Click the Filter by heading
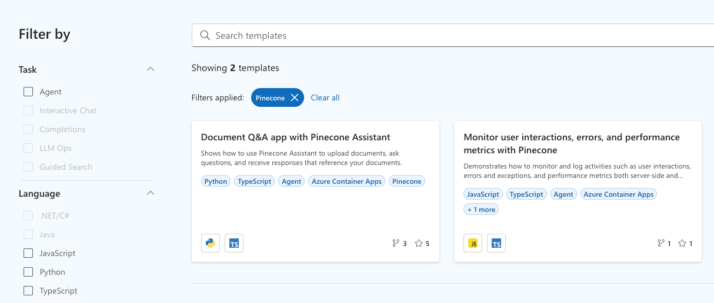This screenshot has height=303, width=714. (45, 34)
